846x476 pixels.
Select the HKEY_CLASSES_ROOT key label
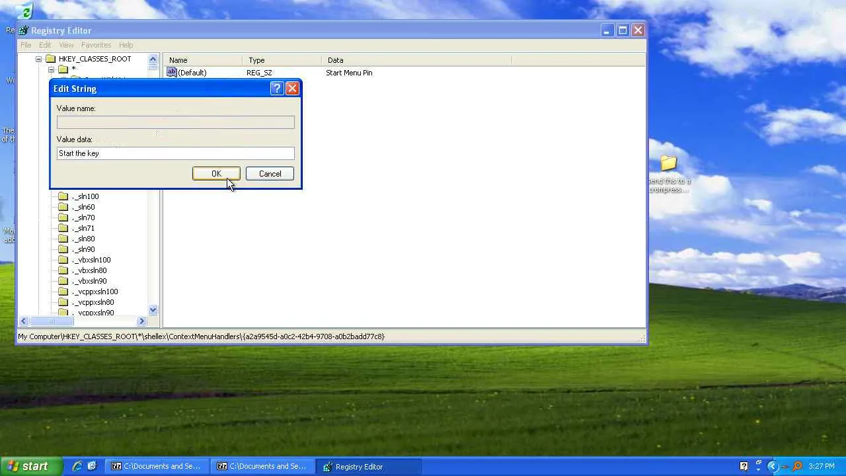(95, 59)
